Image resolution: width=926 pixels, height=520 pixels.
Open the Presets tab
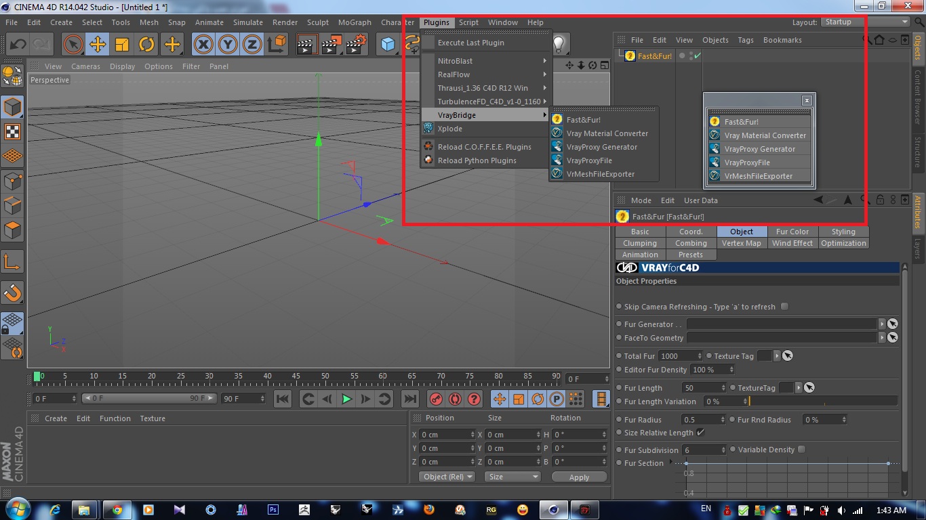(691, 255)
